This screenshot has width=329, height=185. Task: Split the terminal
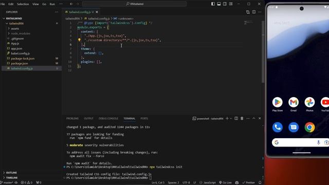236,119
